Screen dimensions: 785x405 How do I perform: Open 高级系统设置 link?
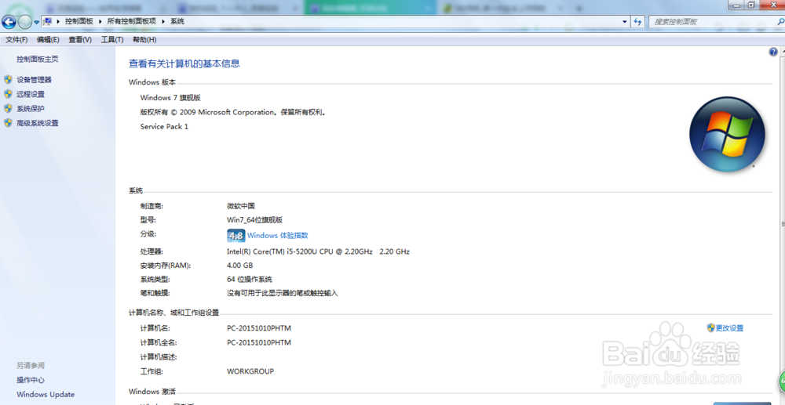[38, 123]
